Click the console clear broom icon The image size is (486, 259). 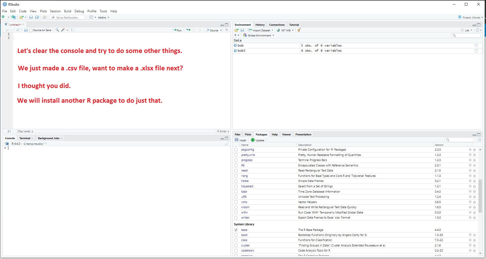[227, 144]
